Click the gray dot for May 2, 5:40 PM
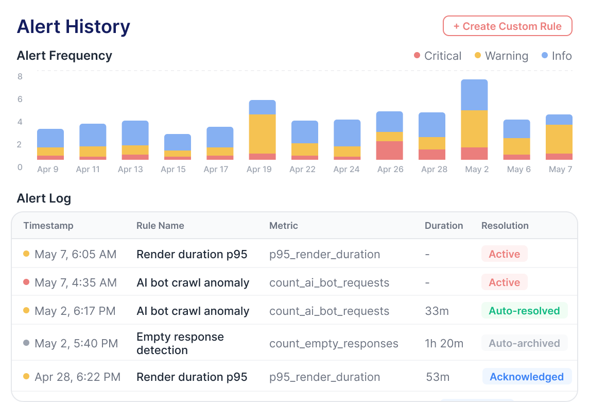 point(26,343)
